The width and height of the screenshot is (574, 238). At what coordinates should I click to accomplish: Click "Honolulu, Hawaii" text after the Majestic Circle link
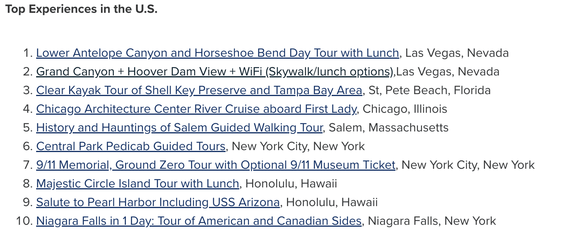[x=291, y=184]
